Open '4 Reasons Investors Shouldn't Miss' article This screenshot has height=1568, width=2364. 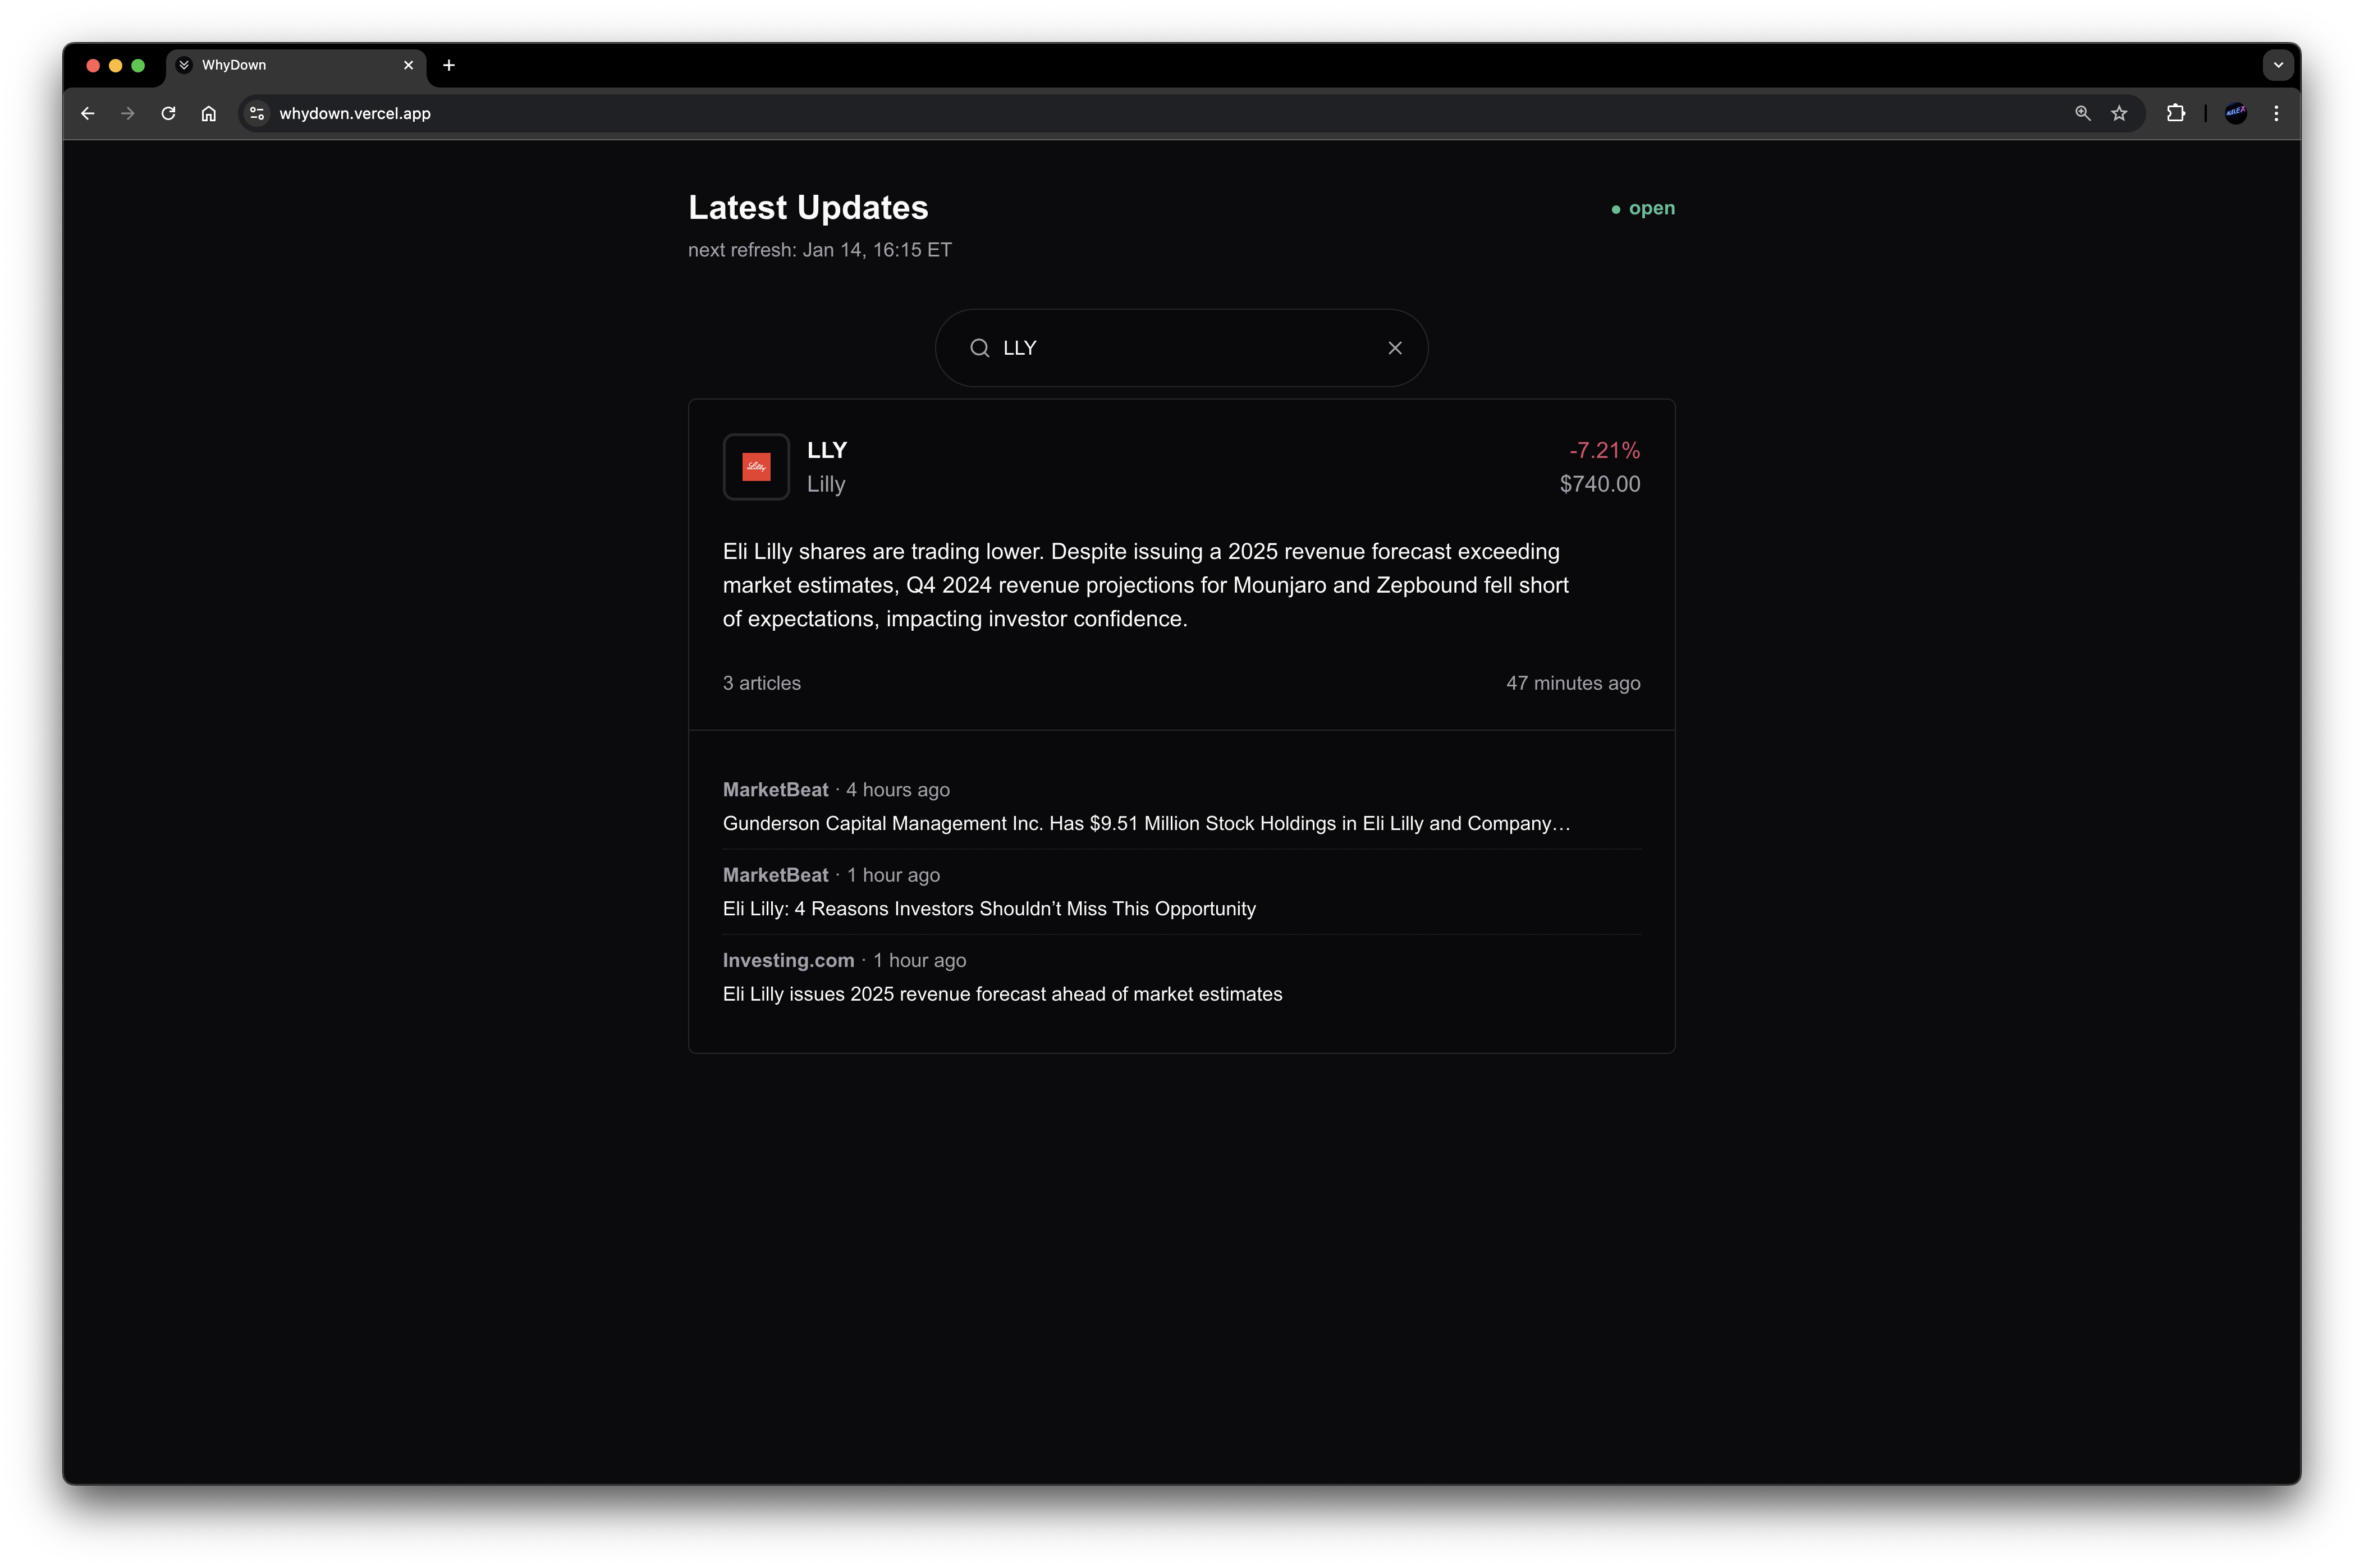coord(989,909)
